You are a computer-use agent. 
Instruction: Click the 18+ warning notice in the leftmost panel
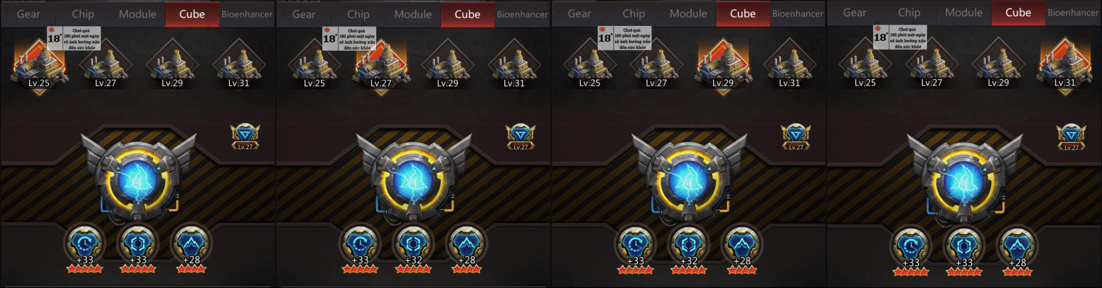[x=74, y=39]
